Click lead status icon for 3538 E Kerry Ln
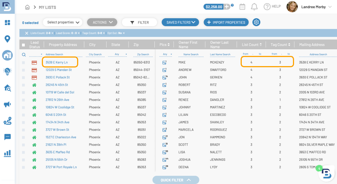337x184 pixels. 34,63
